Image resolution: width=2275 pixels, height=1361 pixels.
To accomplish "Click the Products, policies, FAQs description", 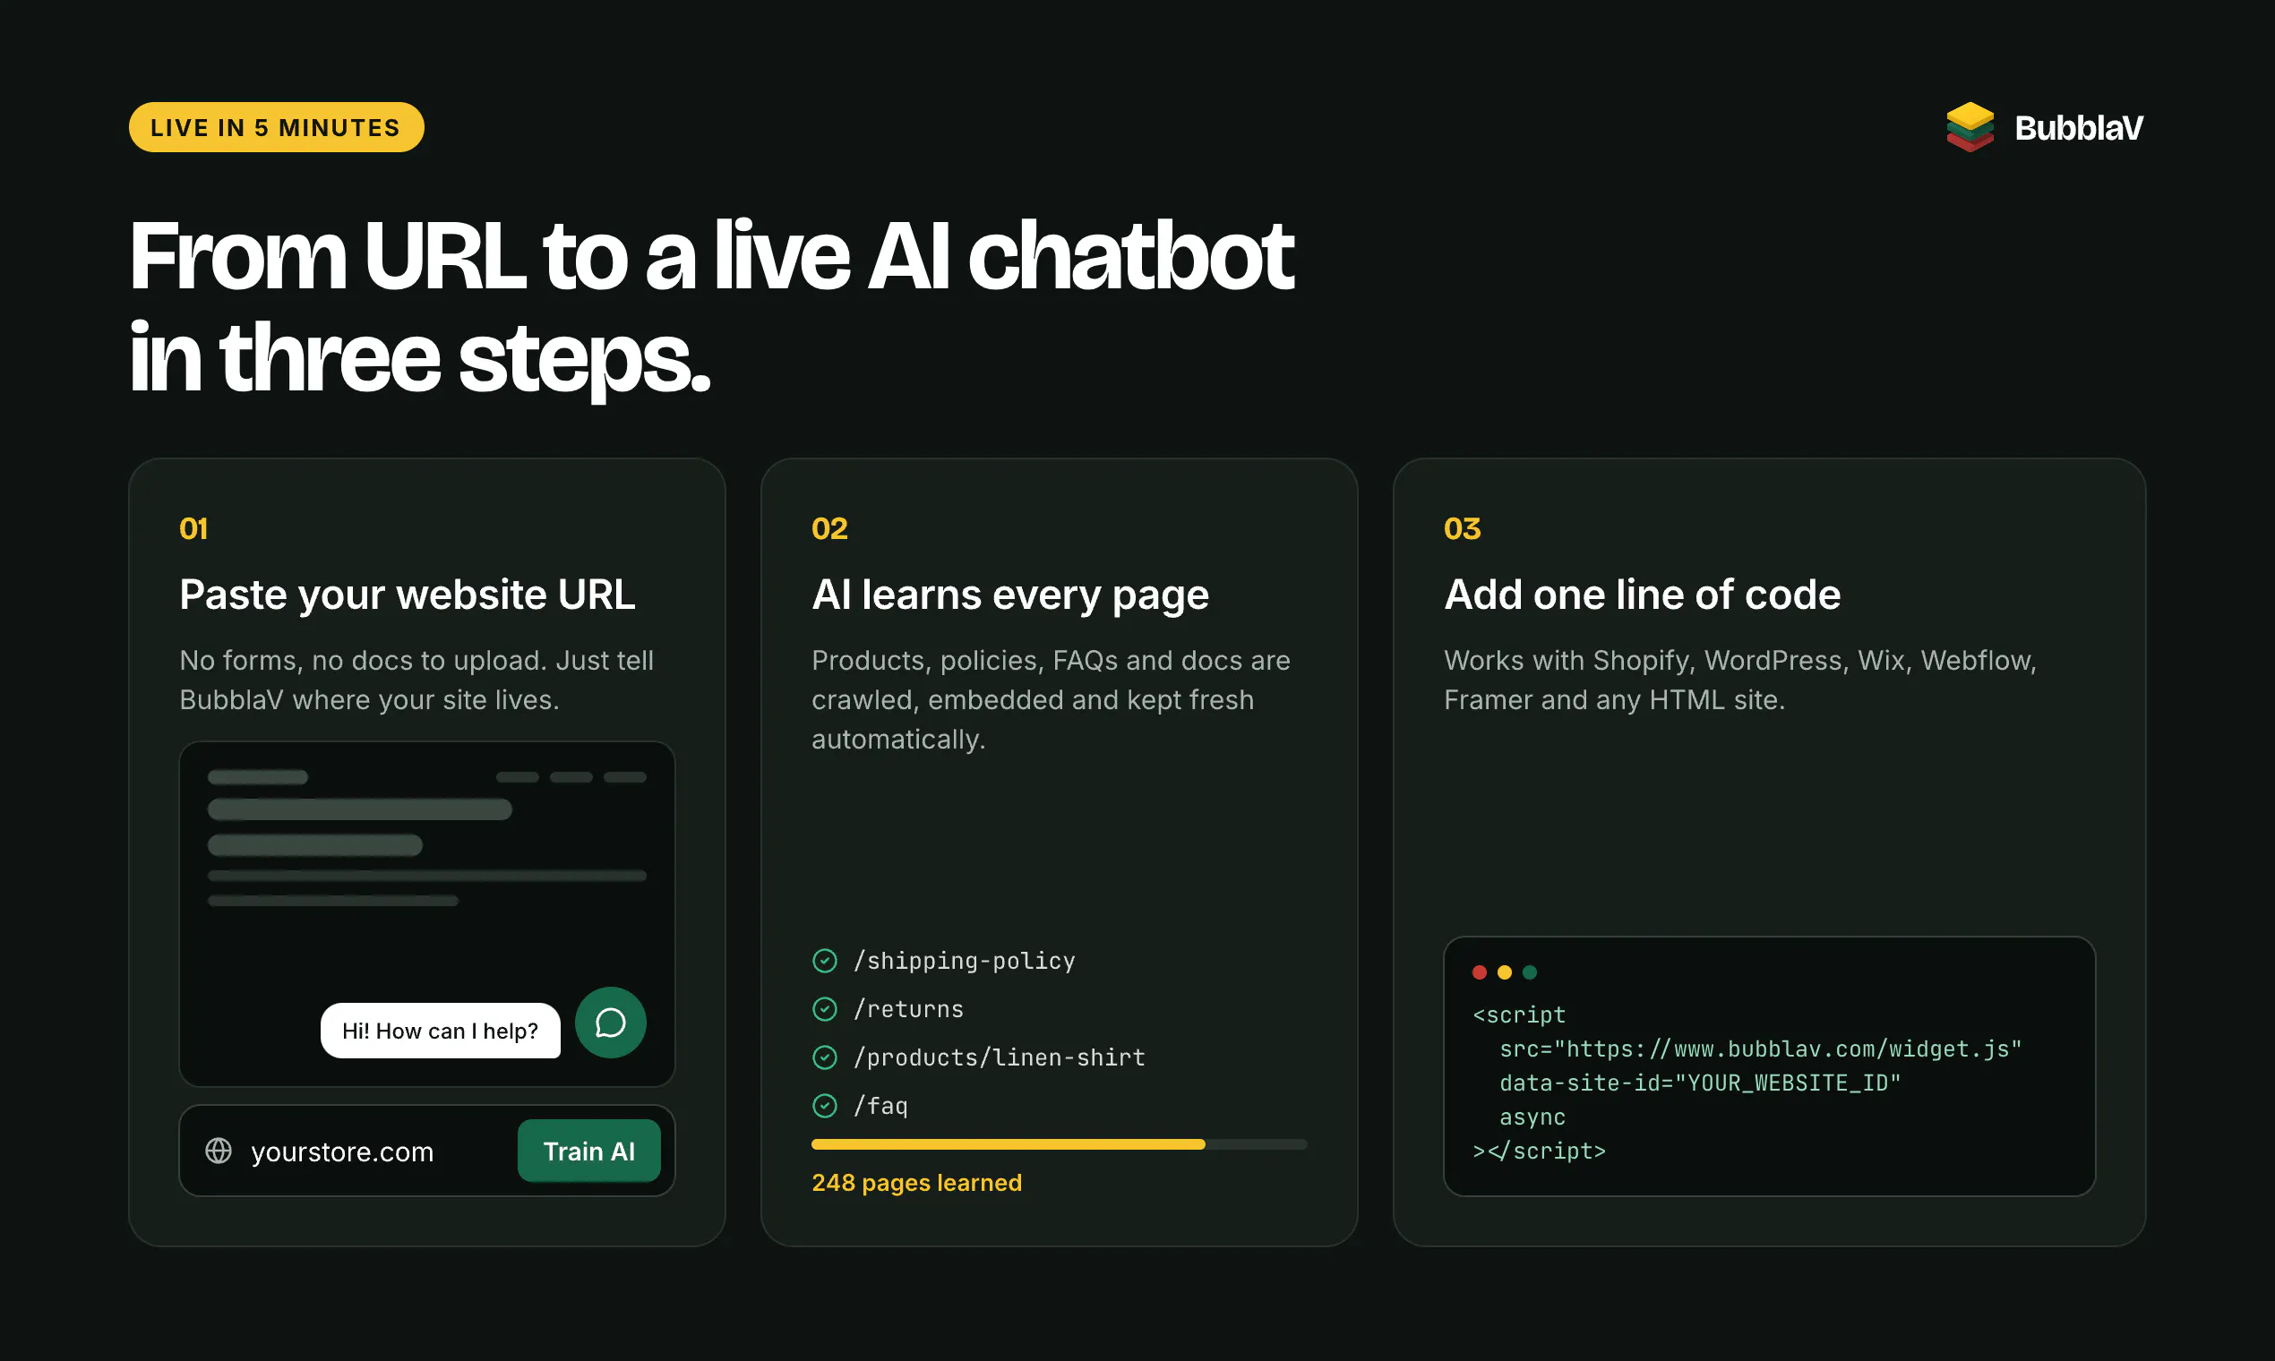I will 1052,700.
